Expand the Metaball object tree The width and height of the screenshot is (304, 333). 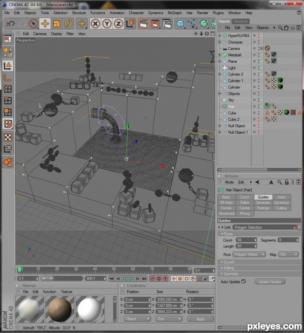219,55
